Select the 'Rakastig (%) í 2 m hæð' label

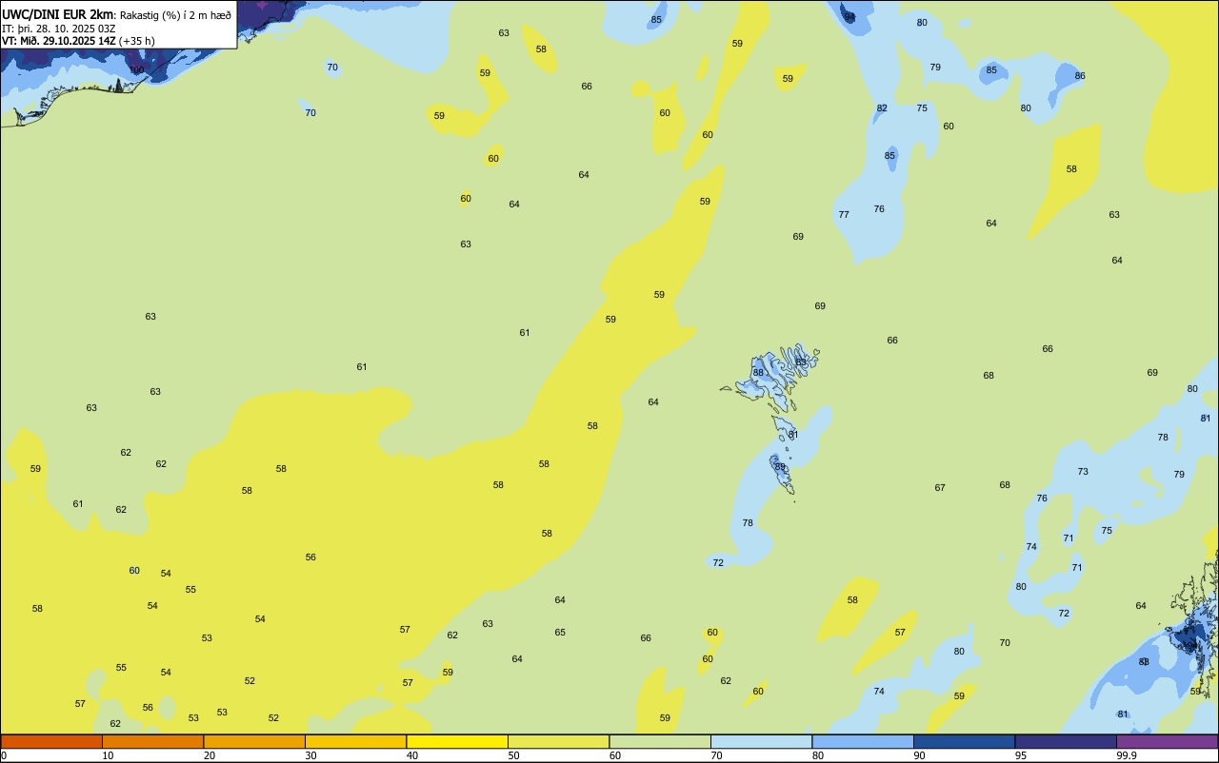[175, 15]
